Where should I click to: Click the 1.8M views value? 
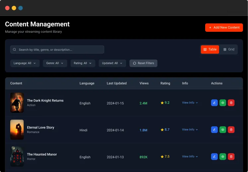coord(143,130)
